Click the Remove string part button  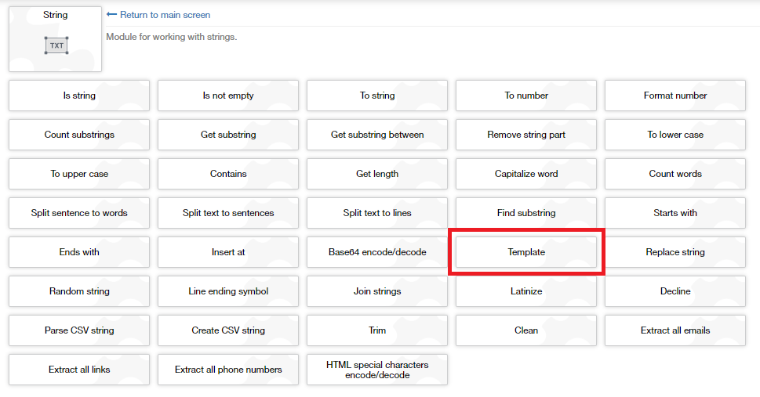click(x=526, y=135)
